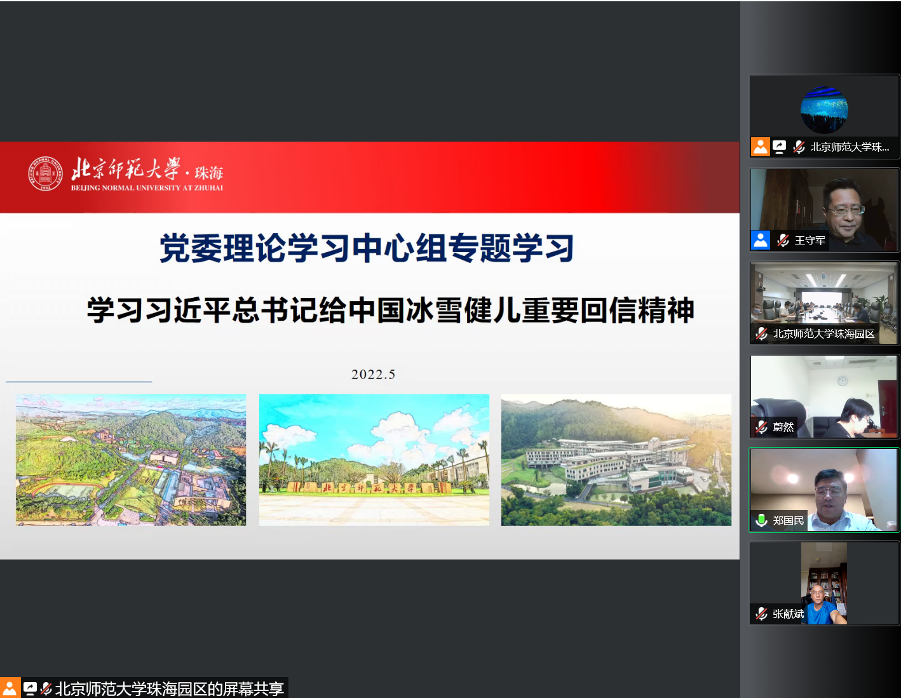Click the truncated name label 北京师范大学珠...

tap(850, 147)
